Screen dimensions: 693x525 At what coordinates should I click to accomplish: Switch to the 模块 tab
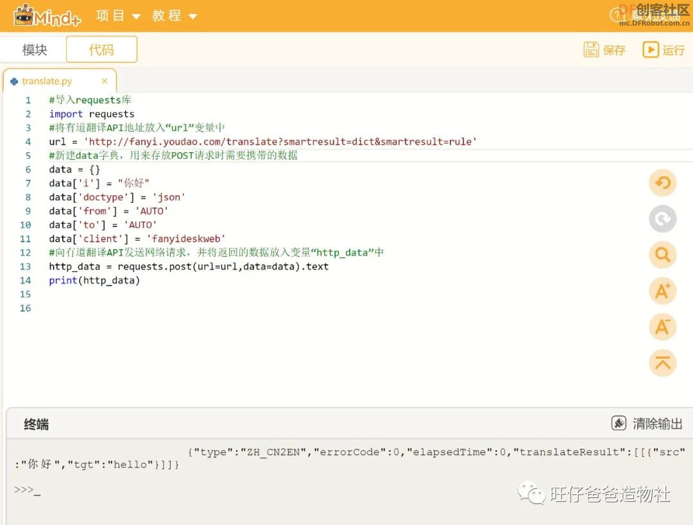point(35,49)
